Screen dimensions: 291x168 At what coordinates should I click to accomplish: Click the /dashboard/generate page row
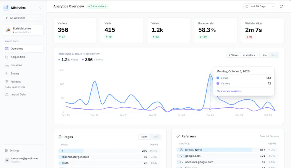[109, 157]
